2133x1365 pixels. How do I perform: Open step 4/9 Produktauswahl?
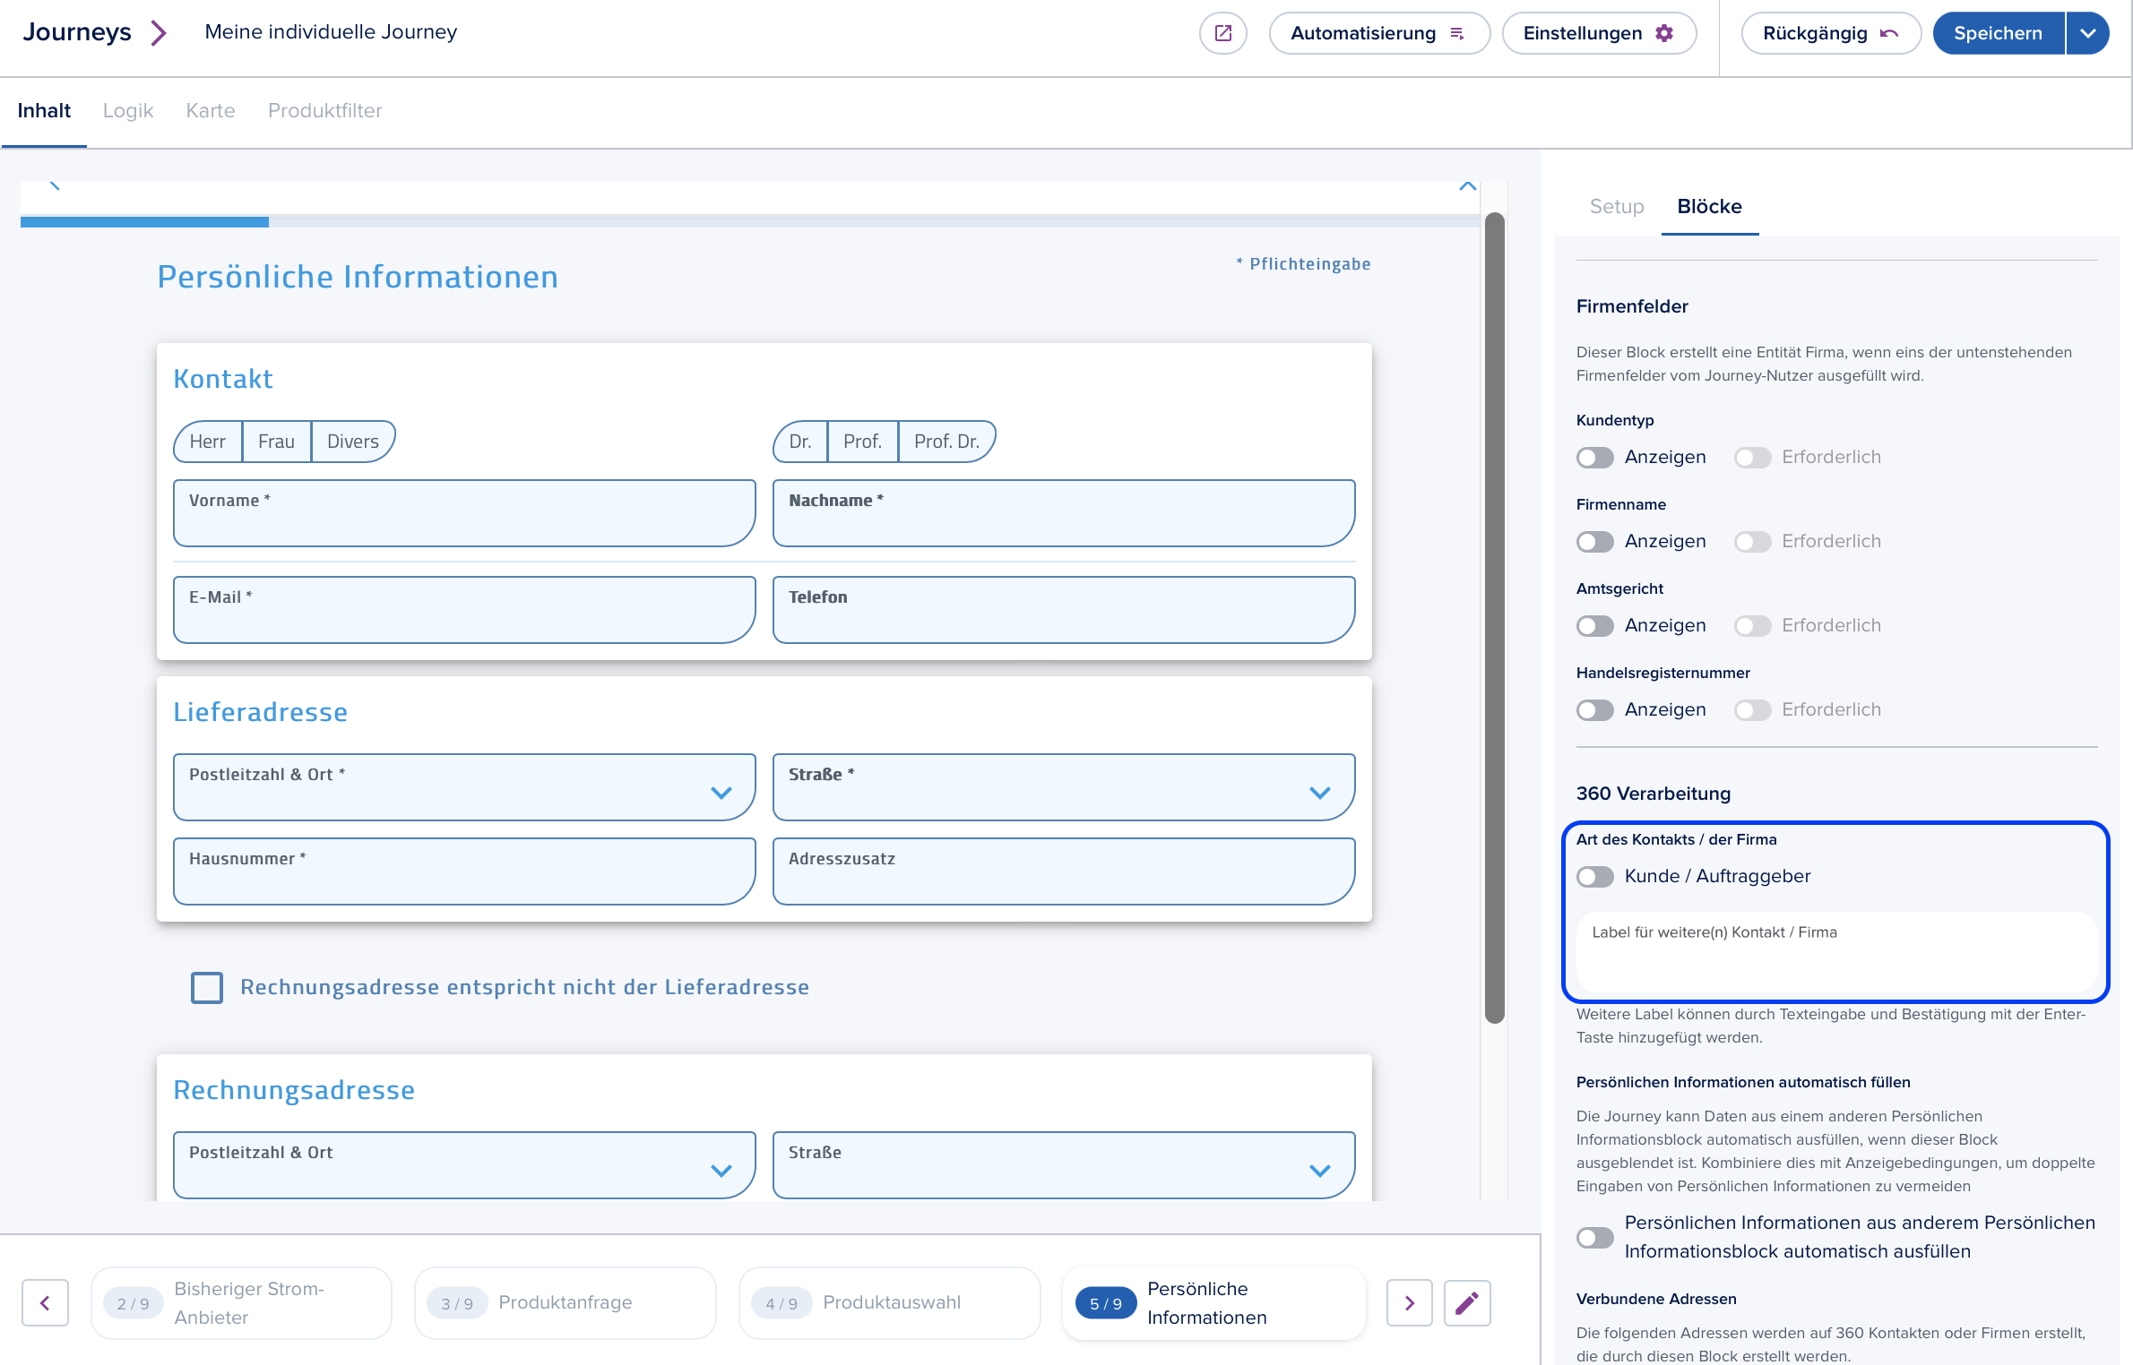(889, 1303)
